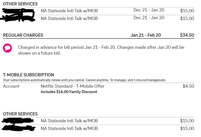Viewport: 201px width, 137px height.
Task: Click the T-MOBILE SUBSCRIPTION heading
Action: pyautogui.click(x=28, y=75)
